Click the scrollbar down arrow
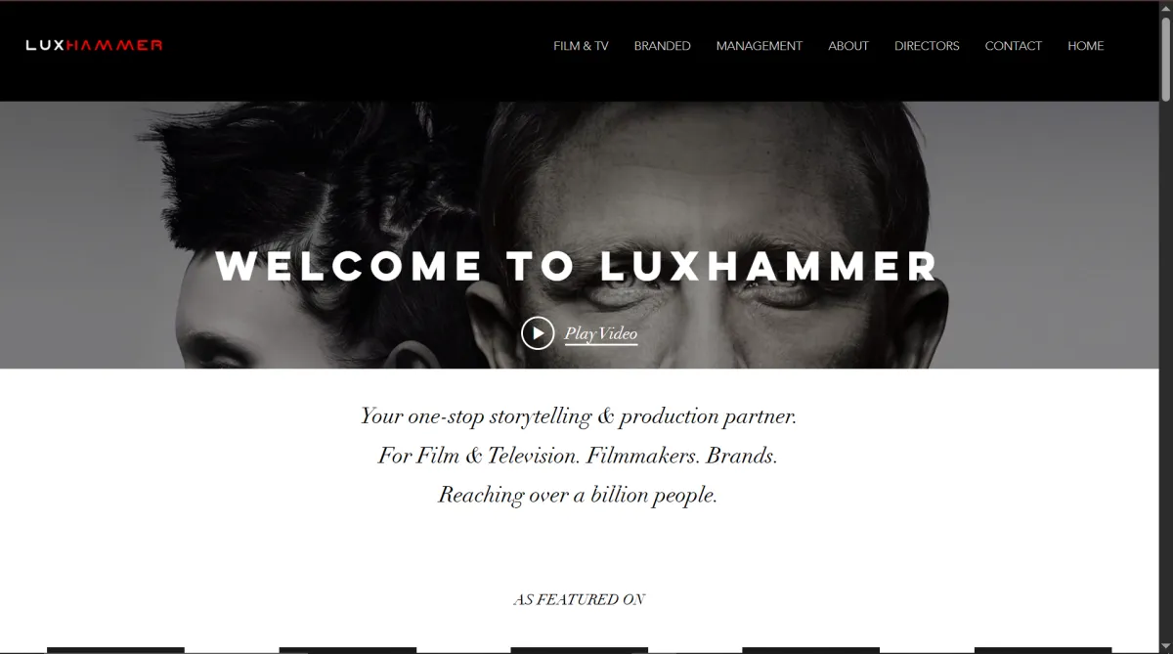Image resolution: width=1173 pixels, height=654 pixels. coord(1165,645)
